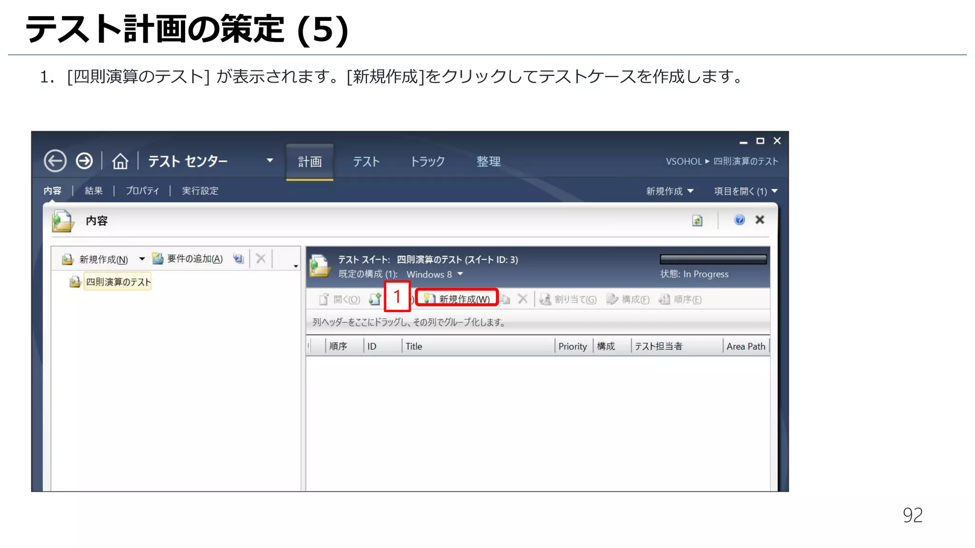Screen dimensions: 975x548
Task: Click the delete X icon in tree toolbar
Action: click(x=261, y=259)
